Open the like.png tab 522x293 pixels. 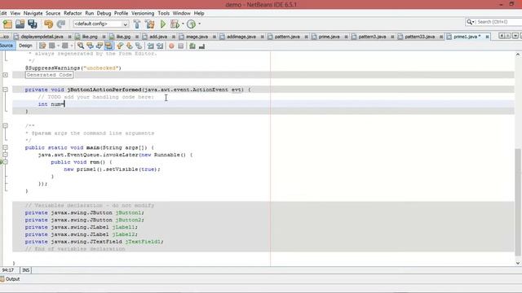[x=89, y=37]
